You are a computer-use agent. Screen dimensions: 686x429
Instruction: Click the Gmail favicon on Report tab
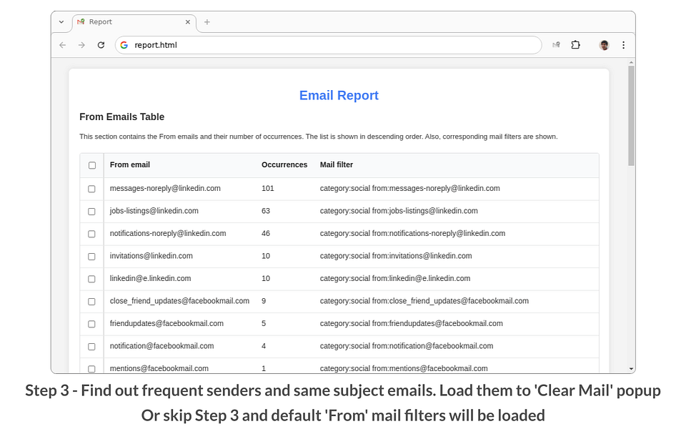coord(81,22)
